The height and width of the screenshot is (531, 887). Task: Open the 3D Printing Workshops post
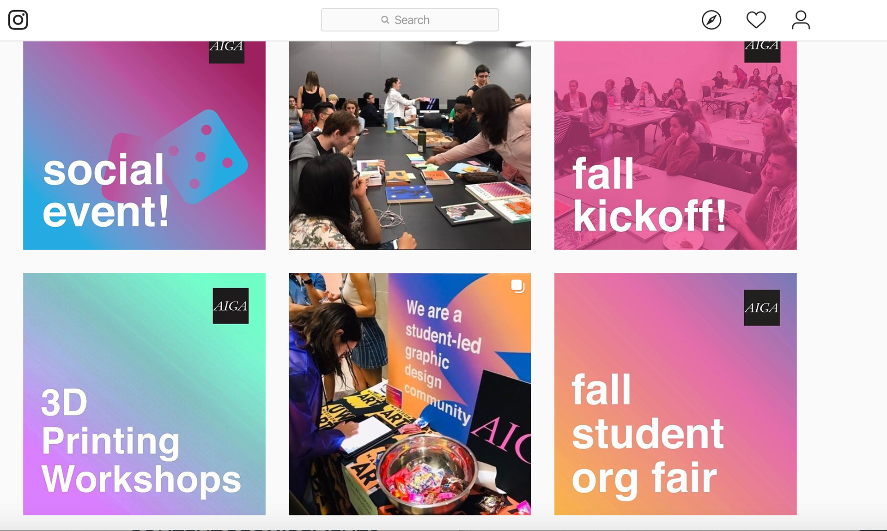(x=144, y=394)
